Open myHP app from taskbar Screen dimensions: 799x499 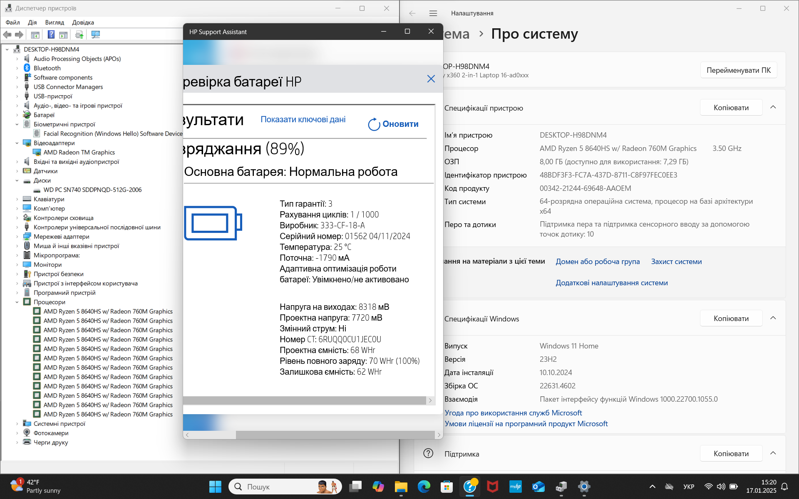516,487
